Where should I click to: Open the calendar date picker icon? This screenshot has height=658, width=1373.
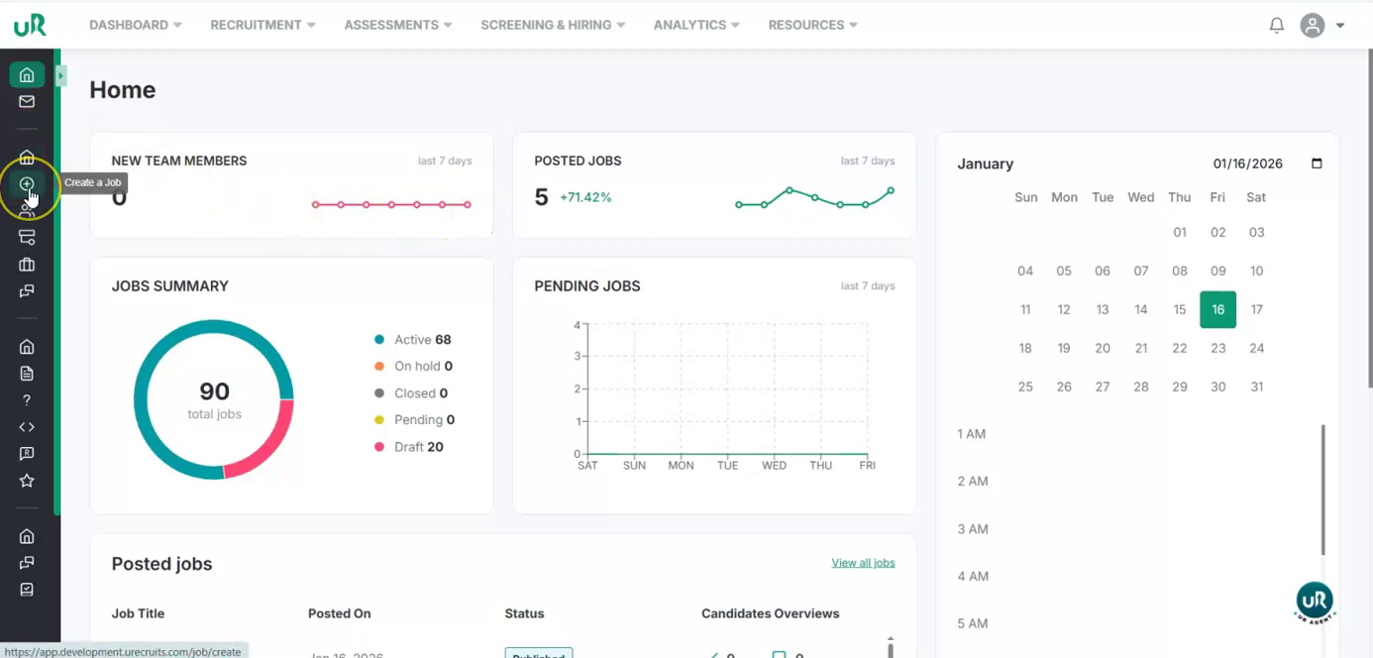[1317, 164]
